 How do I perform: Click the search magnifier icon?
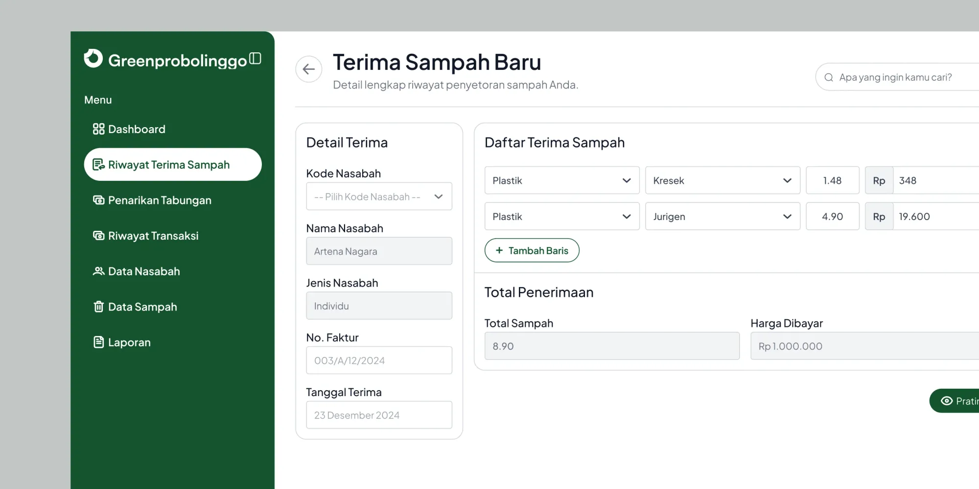coord(829,77)
